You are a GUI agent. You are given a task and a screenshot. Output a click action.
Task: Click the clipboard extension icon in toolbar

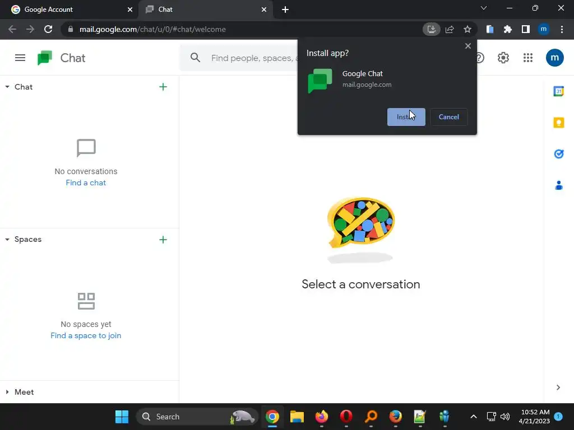pyautogui.click(x=490, y=29)
